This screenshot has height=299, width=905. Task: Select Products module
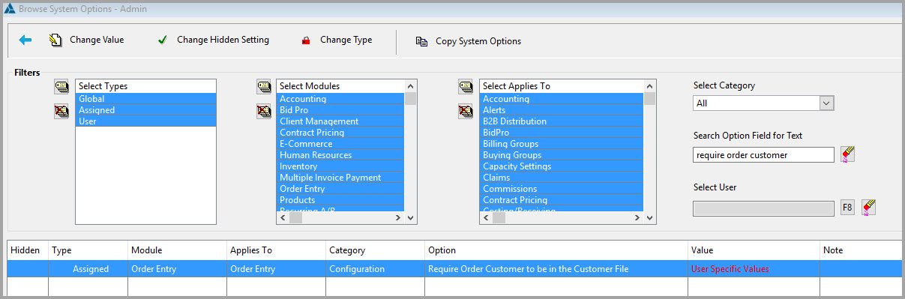[x=340, y=200]
